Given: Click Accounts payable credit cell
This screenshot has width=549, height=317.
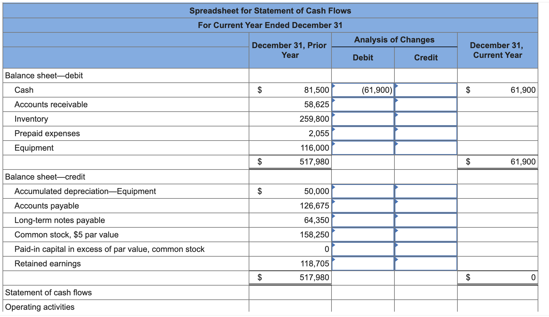Looking at the screenshot, I should pos(426,206).
